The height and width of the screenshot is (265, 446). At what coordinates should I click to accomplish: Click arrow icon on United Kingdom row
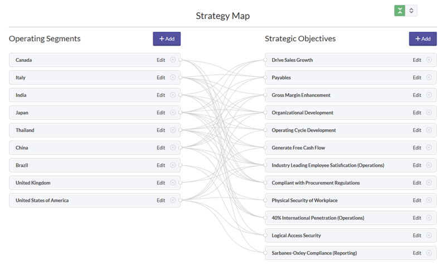coord(173,182)
